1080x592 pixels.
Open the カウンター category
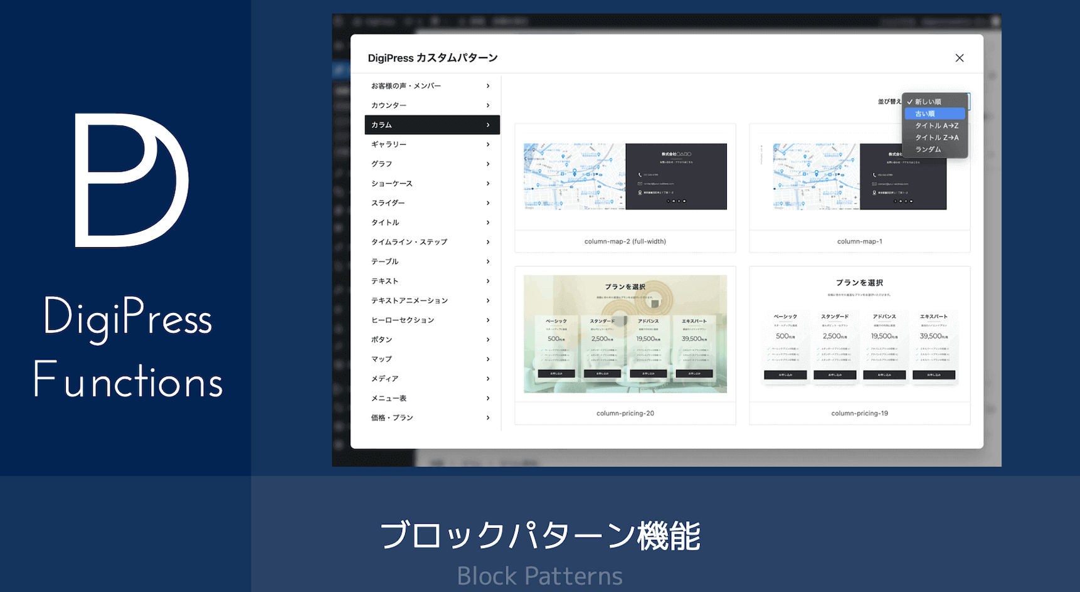coord(432,105)
